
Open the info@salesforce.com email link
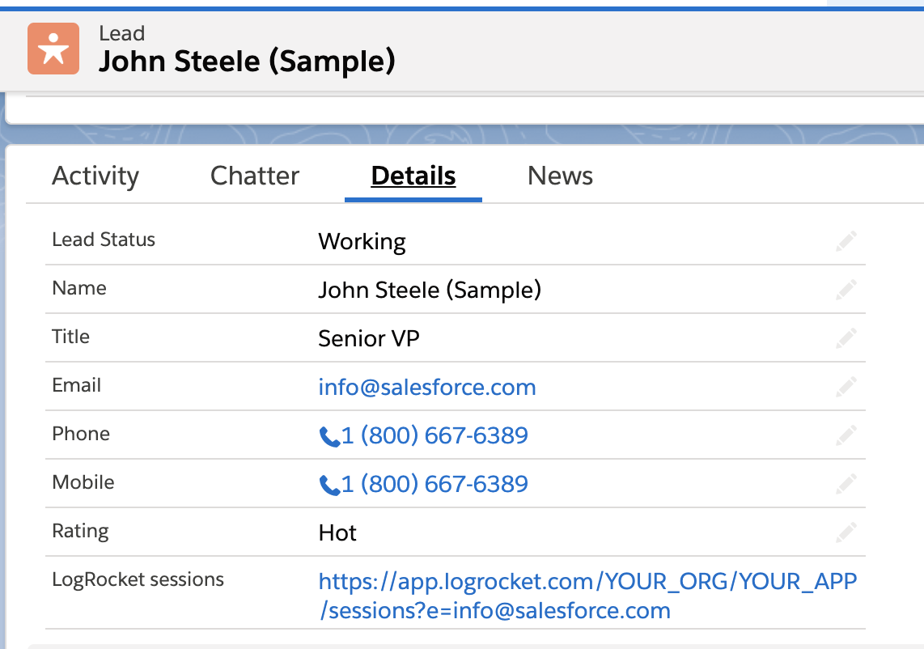[427, 388]
